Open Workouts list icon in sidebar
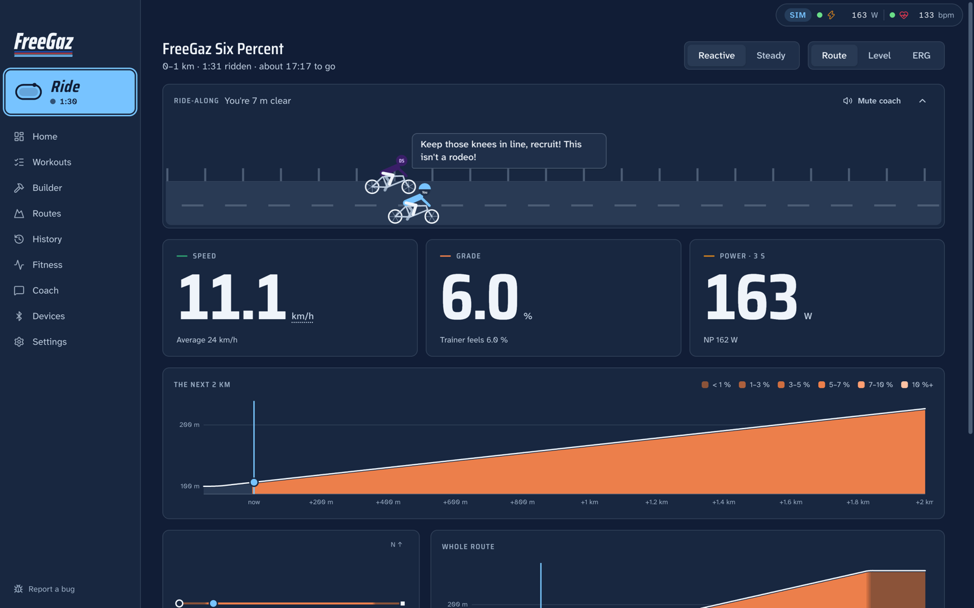 point(19,162)
